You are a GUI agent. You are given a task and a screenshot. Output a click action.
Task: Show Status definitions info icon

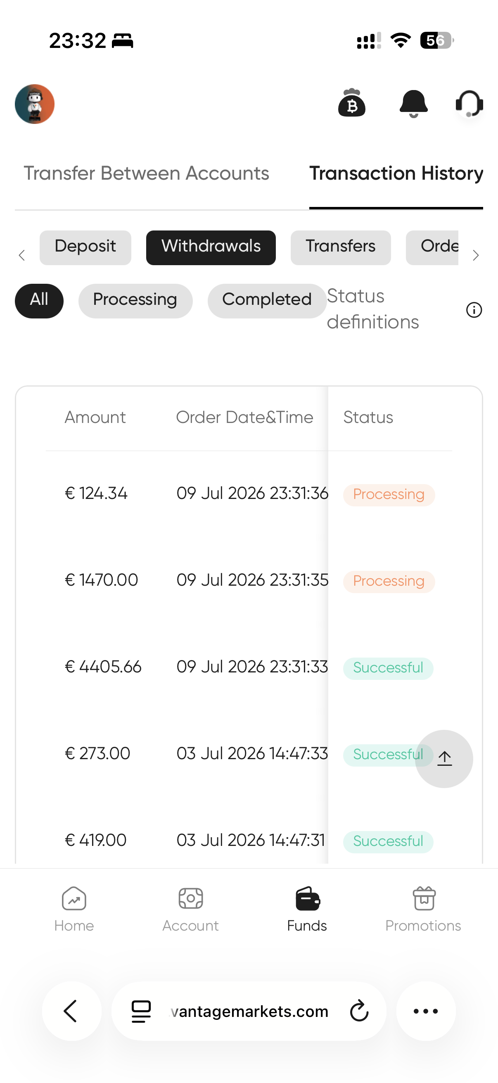[474, 310]
